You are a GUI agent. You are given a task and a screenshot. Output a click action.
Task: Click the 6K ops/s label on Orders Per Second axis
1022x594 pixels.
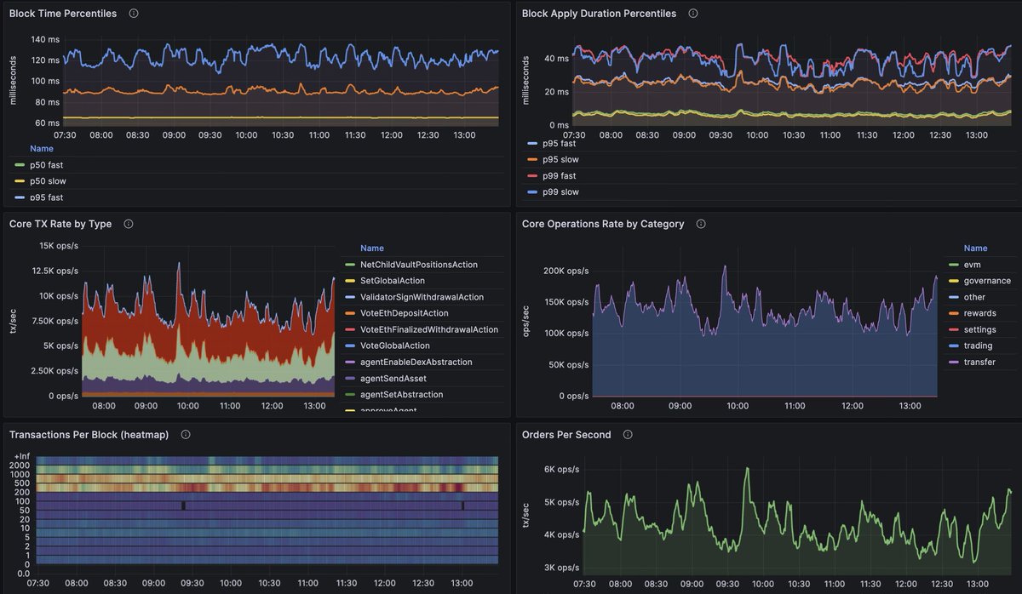(x=561, y=469)
